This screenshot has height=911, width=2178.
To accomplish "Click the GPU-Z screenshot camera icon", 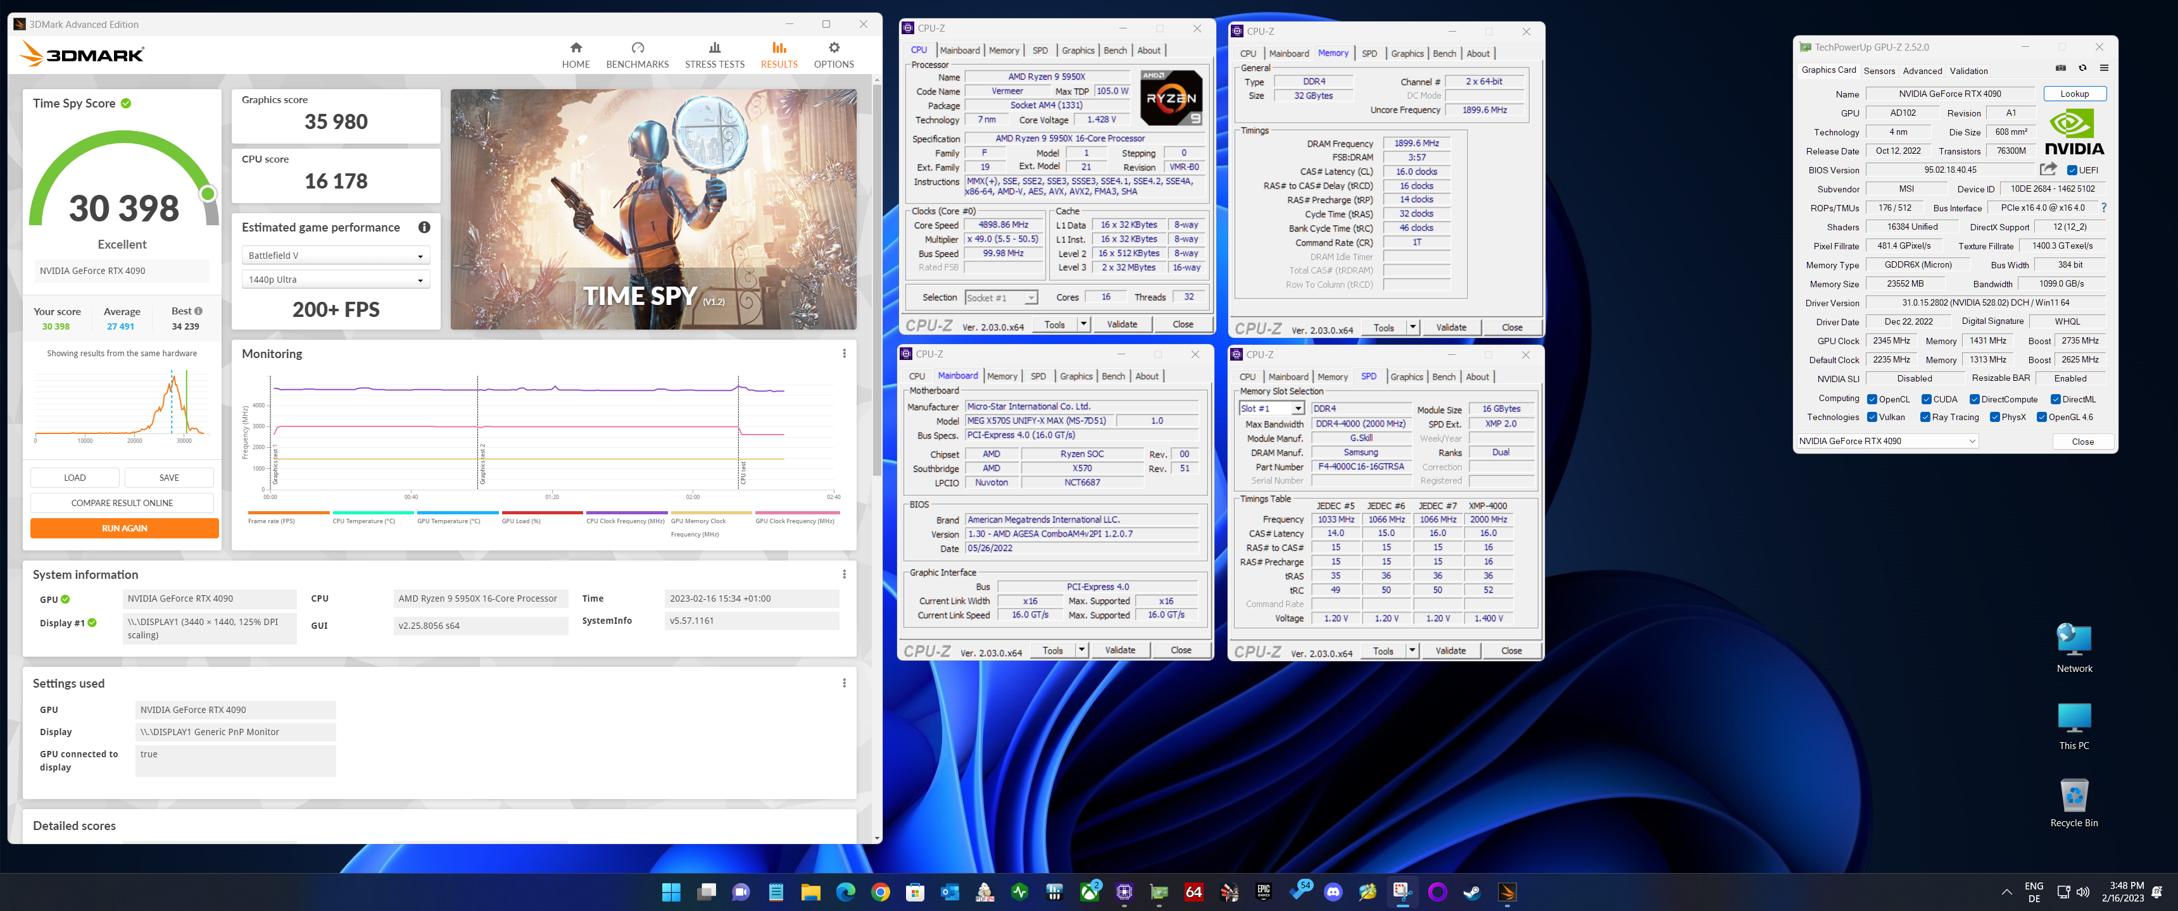I will click(x=2060, y=68).
